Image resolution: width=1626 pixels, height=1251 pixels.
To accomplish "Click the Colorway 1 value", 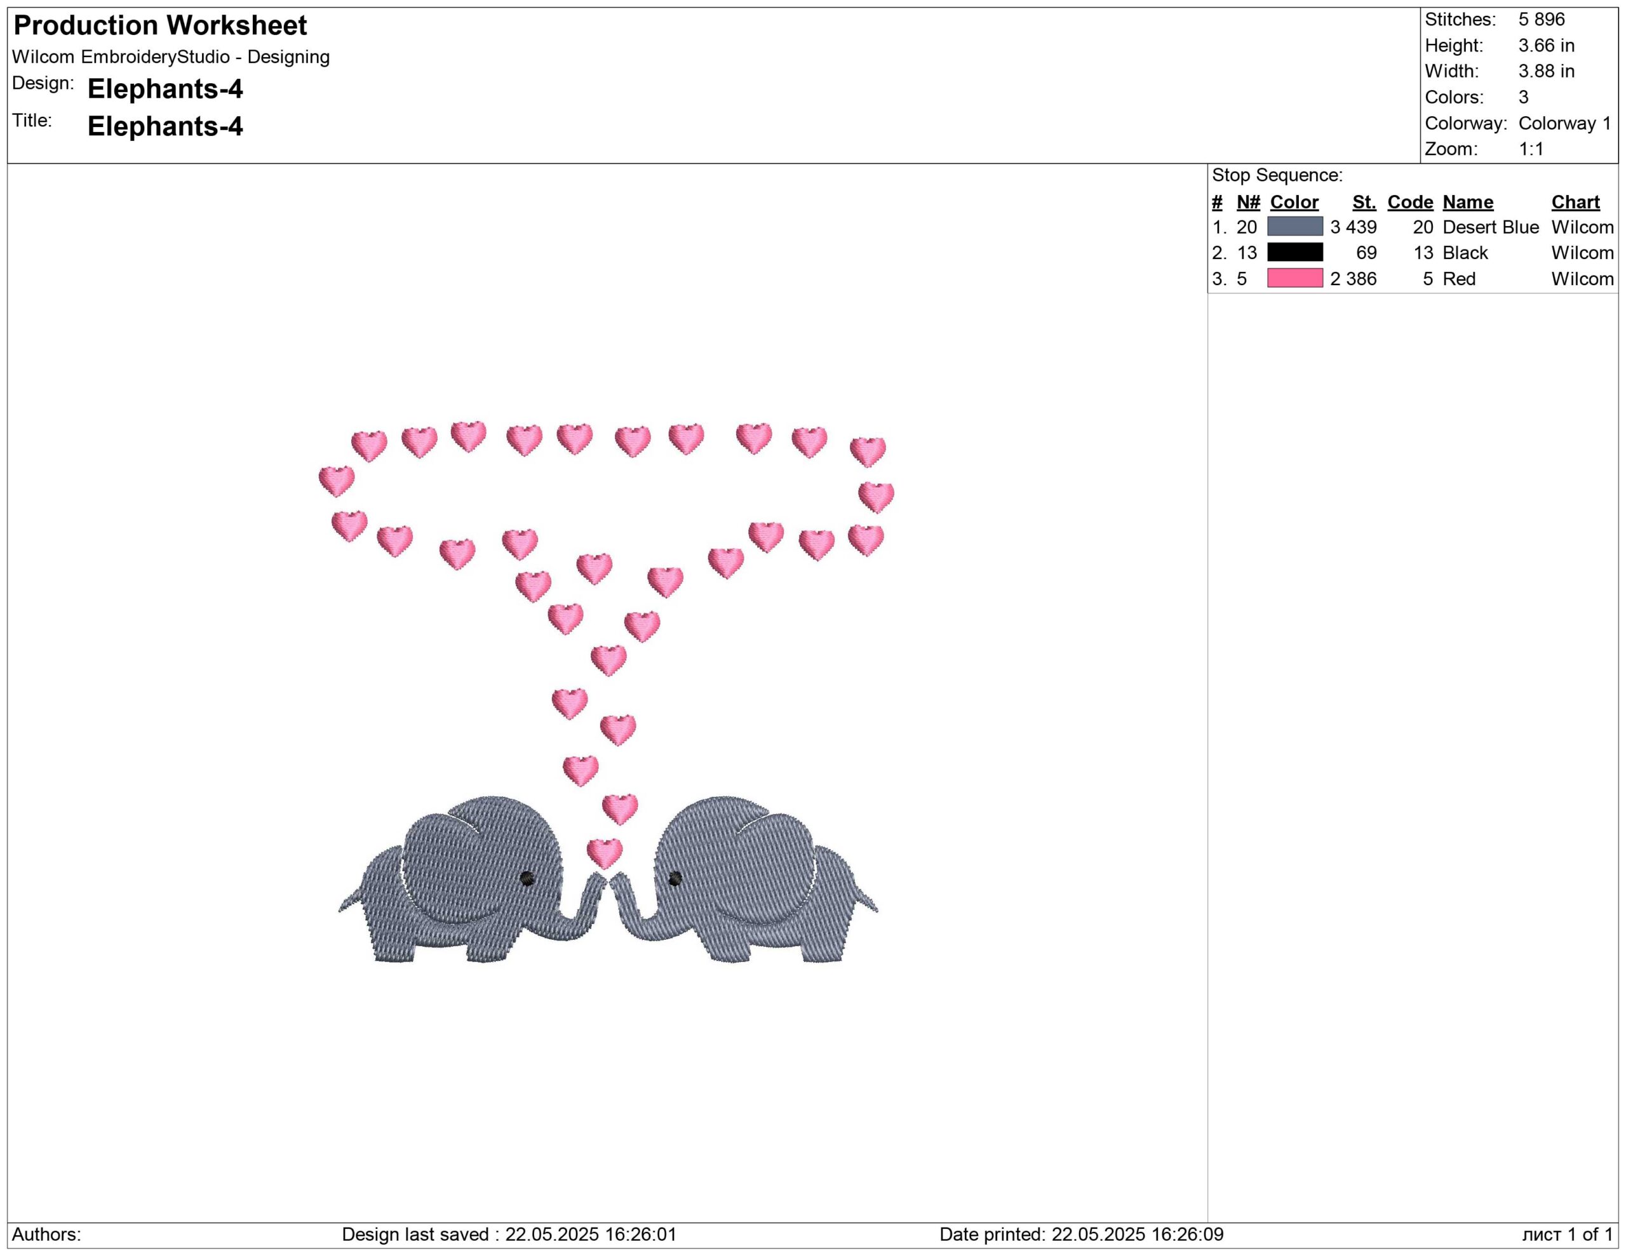I will [1564, 123].
